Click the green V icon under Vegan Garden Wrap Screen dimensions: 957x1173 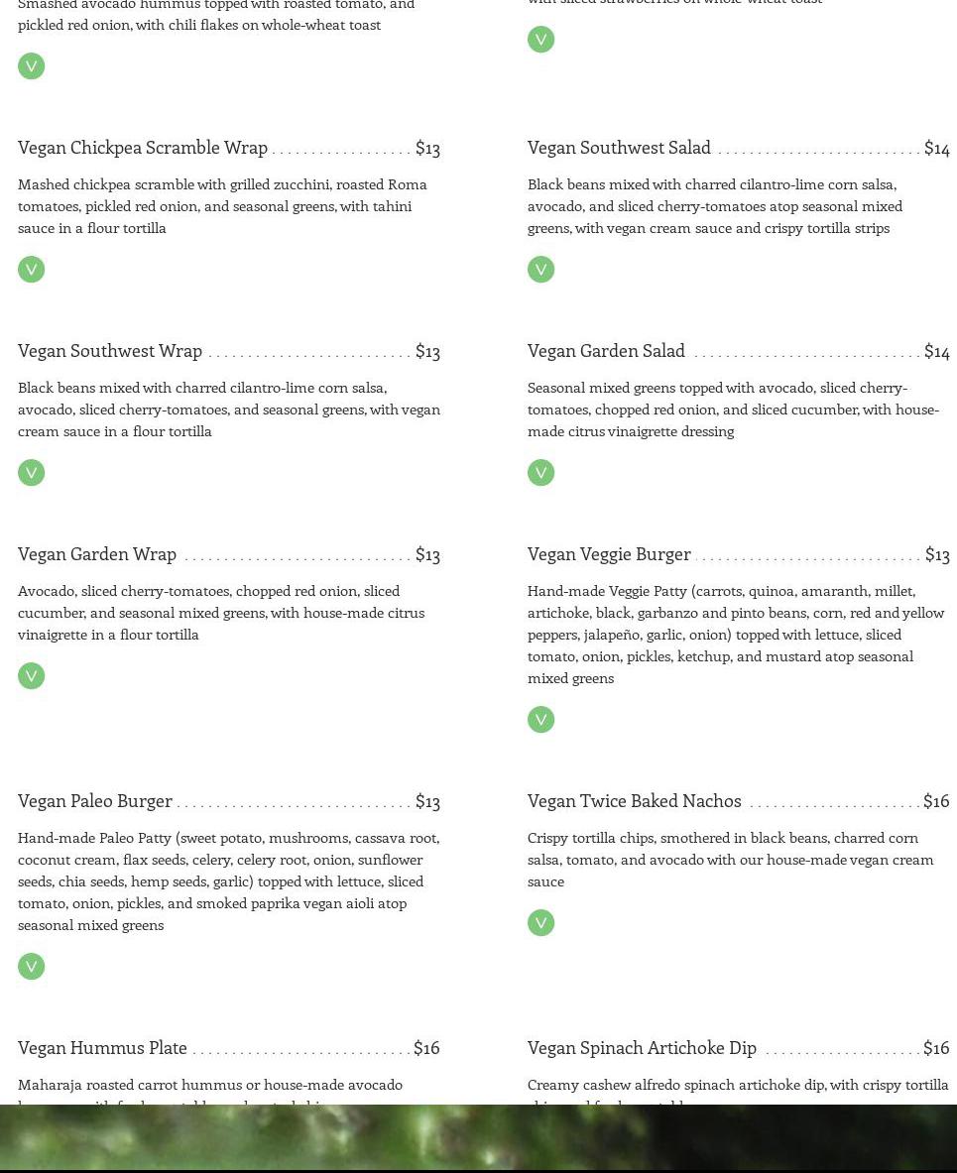pos(31,676)
